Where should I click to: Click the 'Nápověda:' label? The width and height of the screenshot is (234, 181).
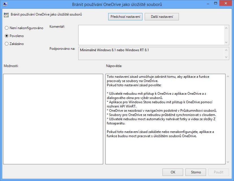pos(114,66)
